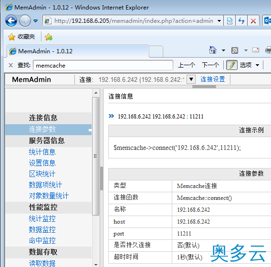Open the 选项 find options dropdown
This screenshot has height=267, width=271.
point(250,65)
